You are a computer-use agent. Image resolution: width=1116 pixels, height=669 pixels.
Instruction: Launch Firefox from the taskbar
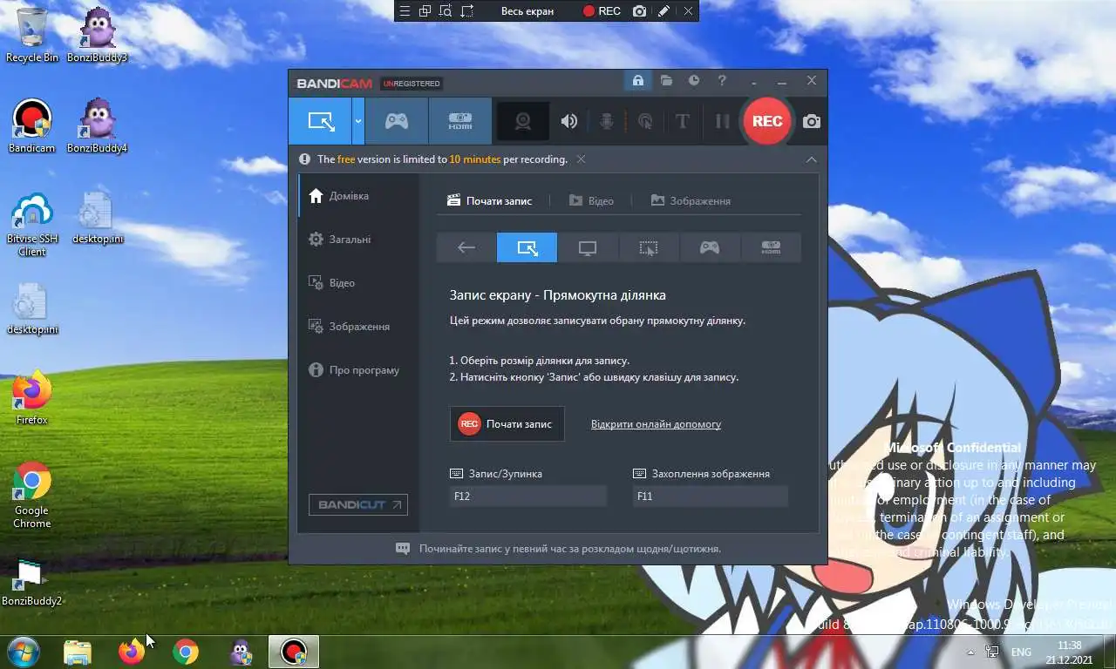point(132,652)
